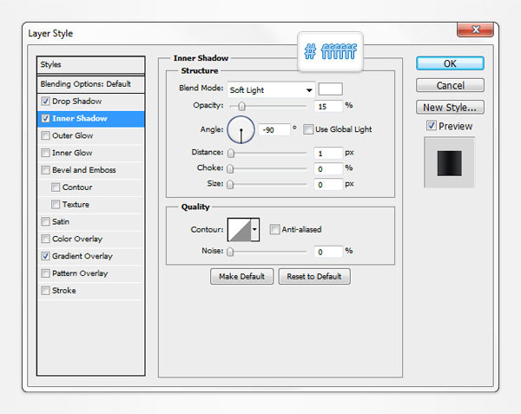The width and height of the screenshot is (521, 414).
Task: Enable the Satin checkbox
Action: coord(45,221)
